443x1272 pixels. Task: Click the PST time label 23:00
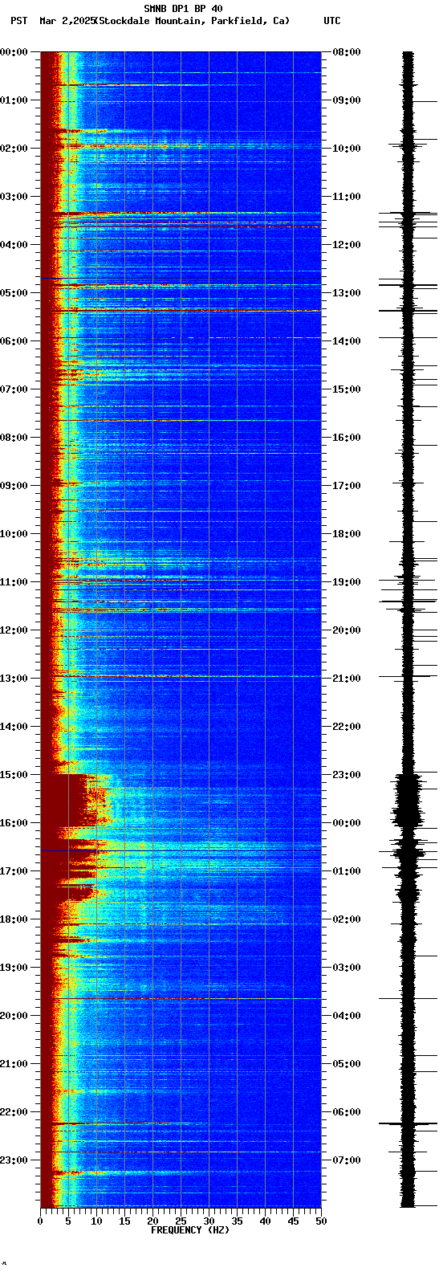[14, 1160]
